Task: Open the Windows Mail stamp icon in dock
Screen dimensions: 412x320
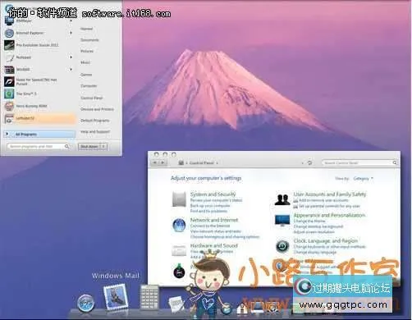Action: click(x=116, y=297)
